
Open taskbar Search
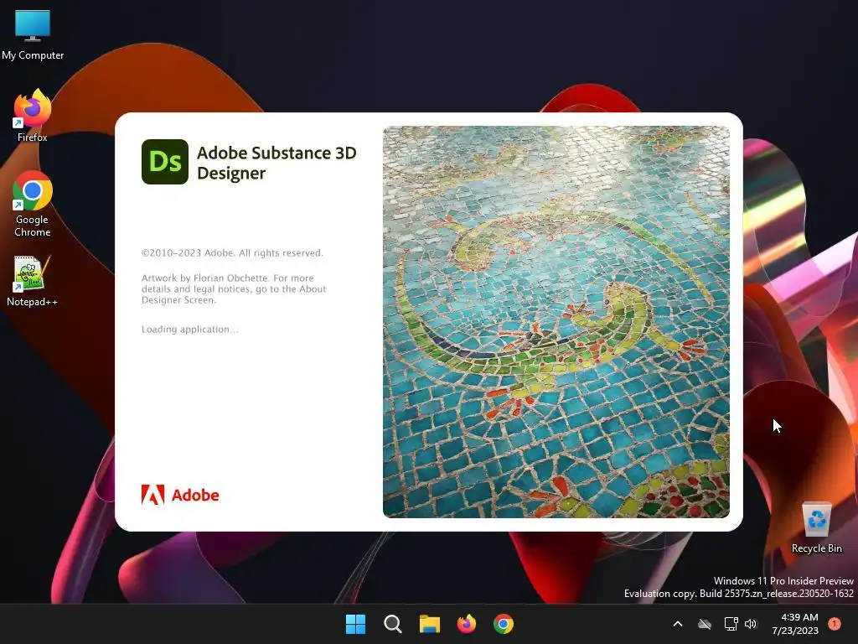pos(393,624)
